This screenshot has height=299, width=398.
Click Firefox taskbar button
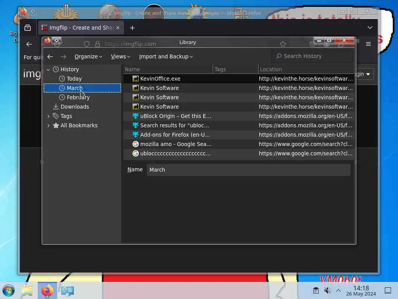click(x=47, y=290)
